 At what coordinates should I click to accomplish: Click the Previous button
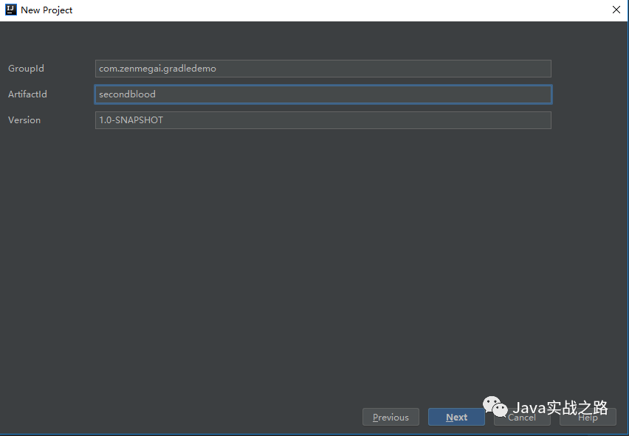point(391,417)
